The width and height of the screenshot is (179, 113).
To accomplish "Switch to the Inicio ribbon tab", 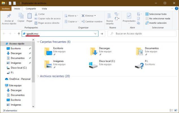I will pyautogui.click(x=17, y=9).
